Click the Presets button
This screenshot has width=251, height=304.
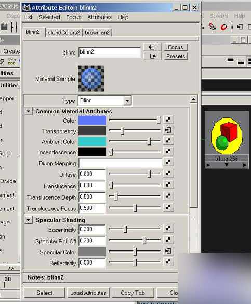tap(176, 56)
